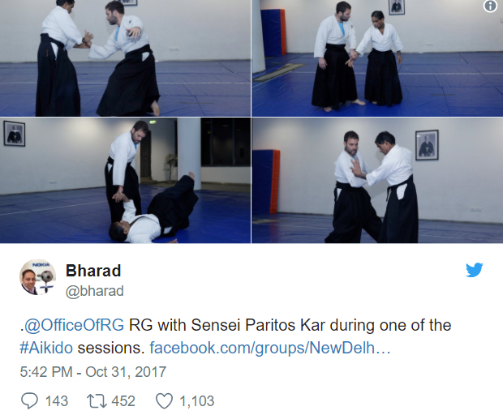This screenshot has width=503, height=415.
Task: Click the @bharad handle
Action: (x=95, y=291)
